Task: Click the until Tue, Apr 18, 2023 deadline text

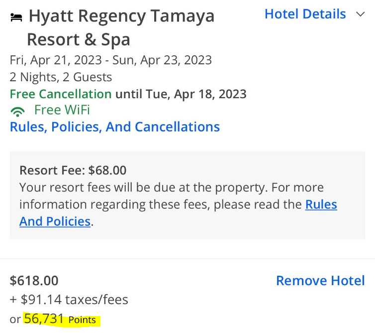Action: (181, 94)
